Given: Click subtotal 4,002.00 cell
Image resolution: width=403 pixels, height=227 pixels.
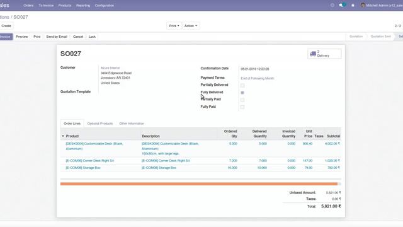Looking at the screenshot, I should pos(332,144).
